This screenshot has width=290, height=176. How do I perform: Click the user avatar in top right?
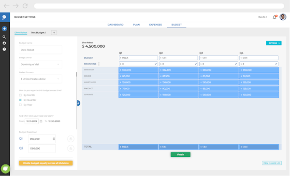(x=283, y=17)
